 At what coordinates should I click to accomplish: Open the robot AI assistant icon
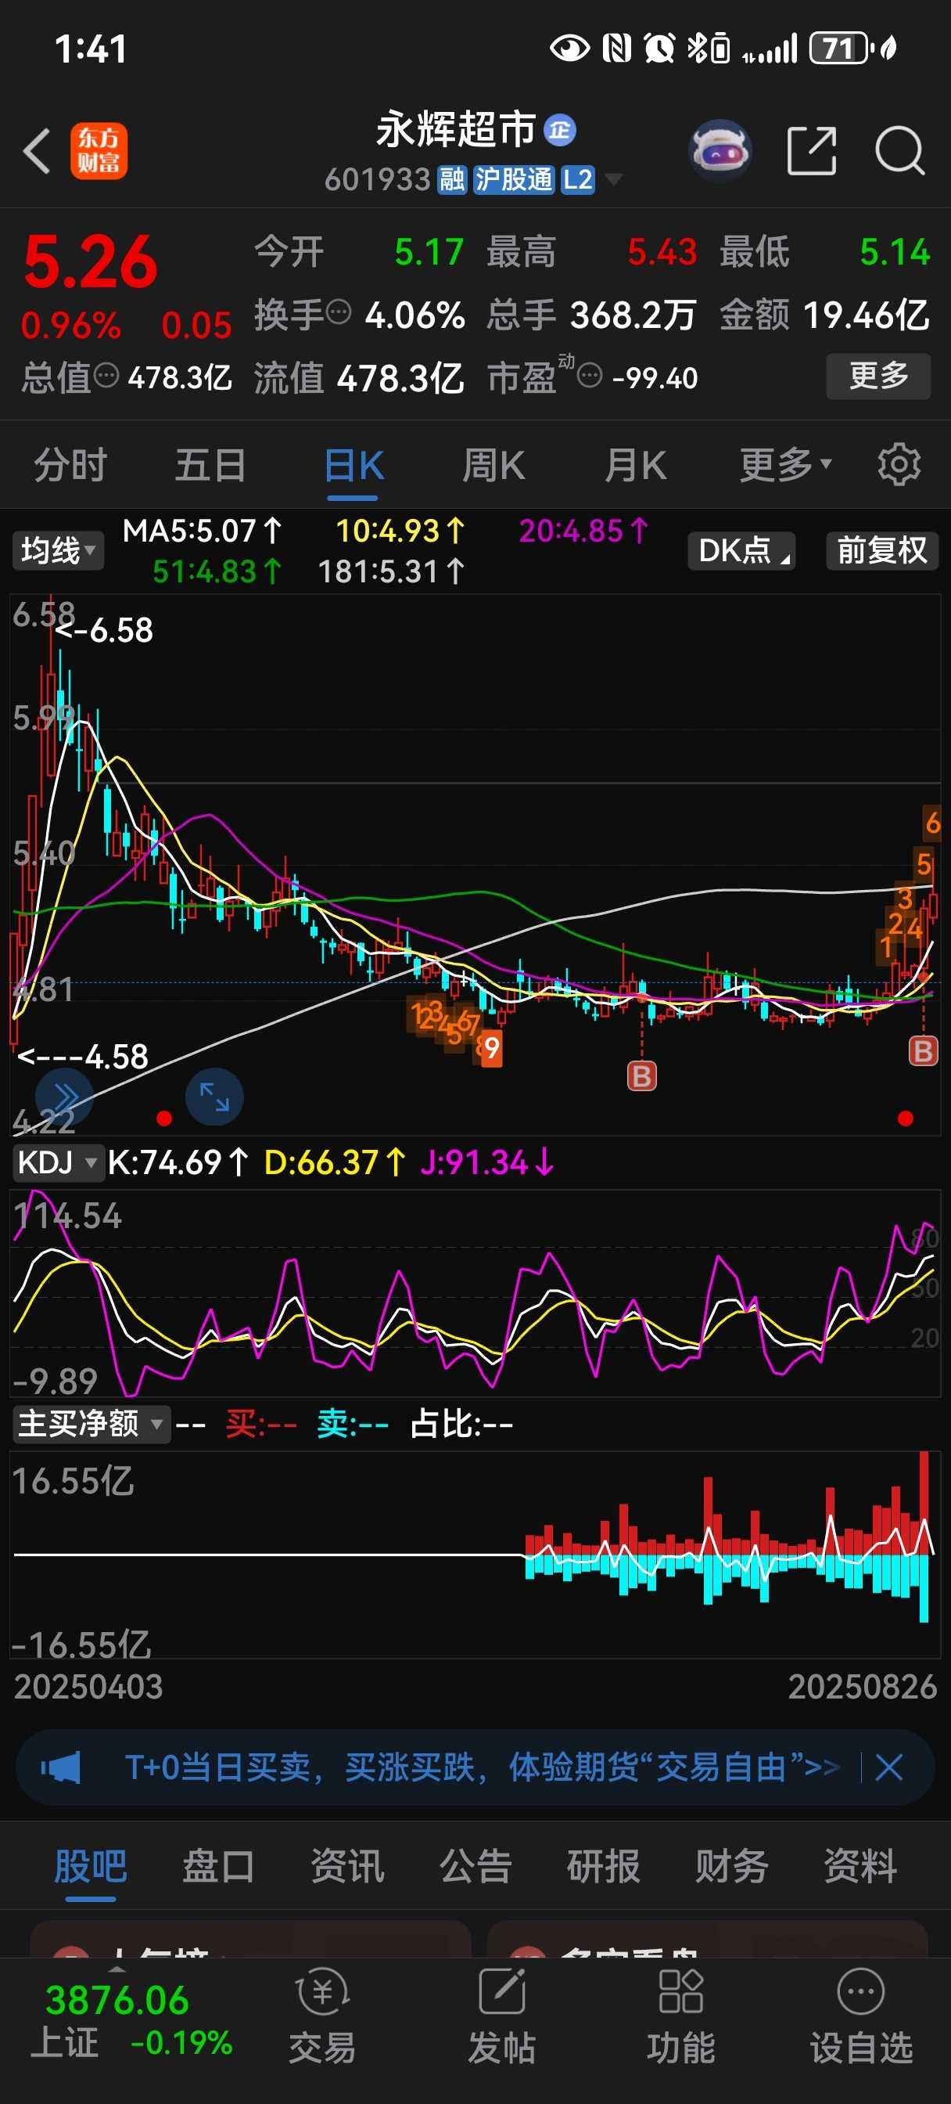coord(720,150)
